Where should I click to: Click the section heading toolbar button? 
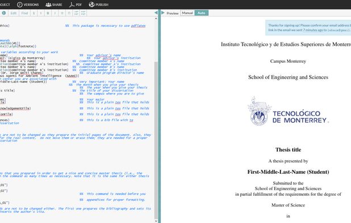coord(34,13)
